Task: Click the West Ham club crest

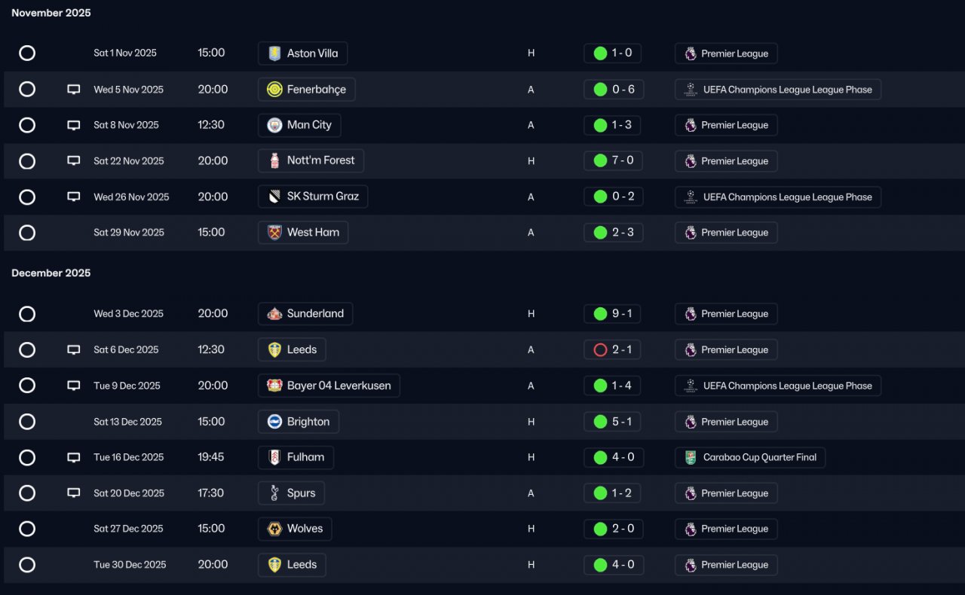Action: pyautogui.click(x=274, y=233)
